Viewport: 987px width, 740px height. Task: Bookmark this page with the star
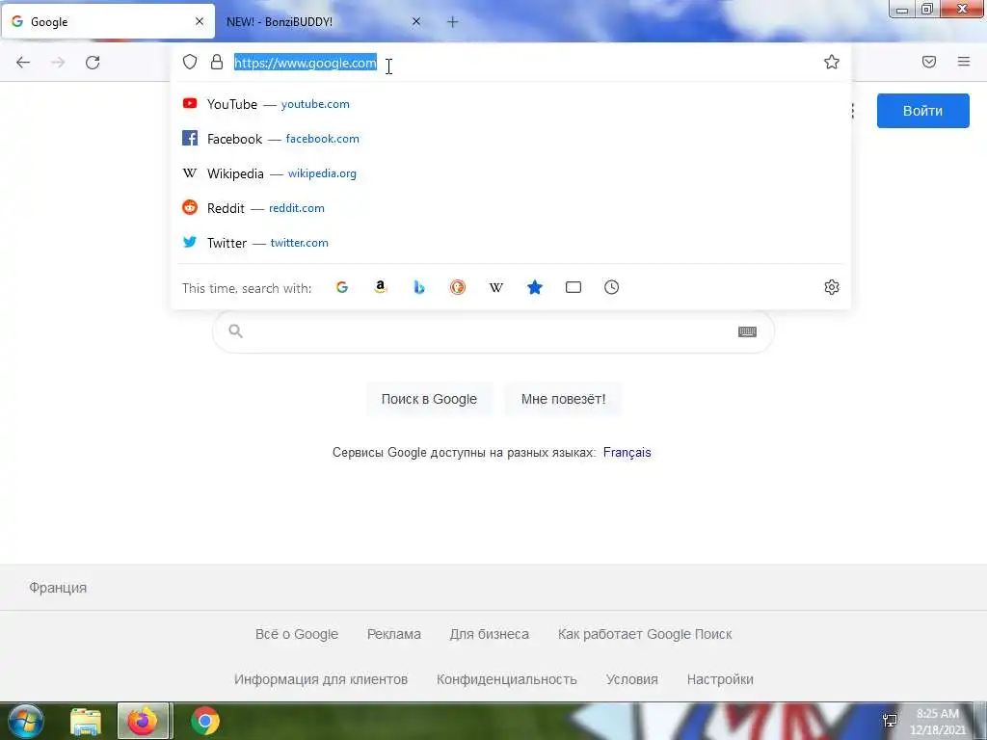click(x=832, y=62)
